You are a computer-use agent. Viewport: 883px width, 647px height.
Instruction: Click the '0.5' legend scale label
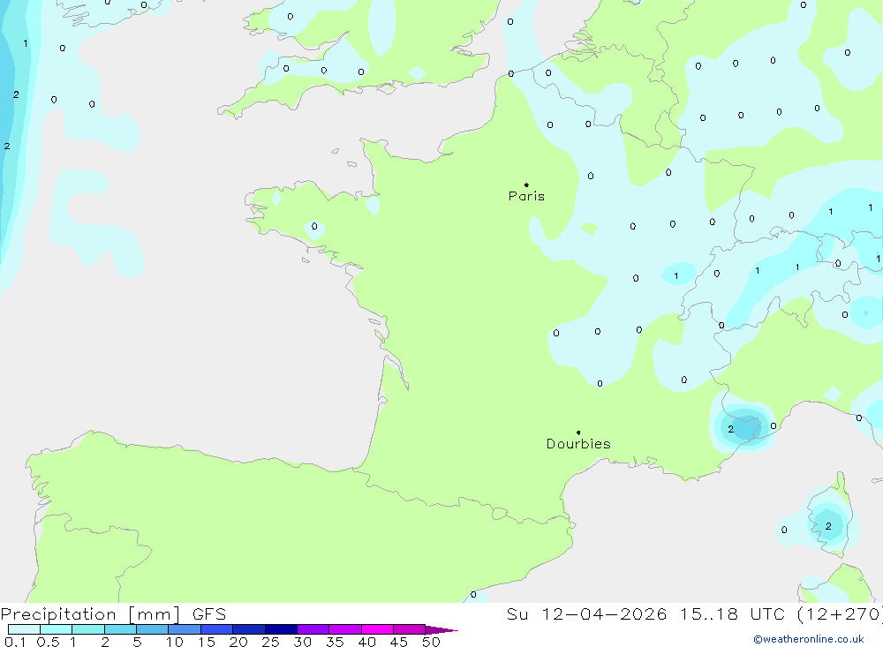[48, 642]
